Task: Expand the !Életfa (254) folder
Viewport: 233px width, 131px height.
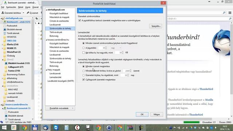Action: pyautogui.click(x=3, y=44)
